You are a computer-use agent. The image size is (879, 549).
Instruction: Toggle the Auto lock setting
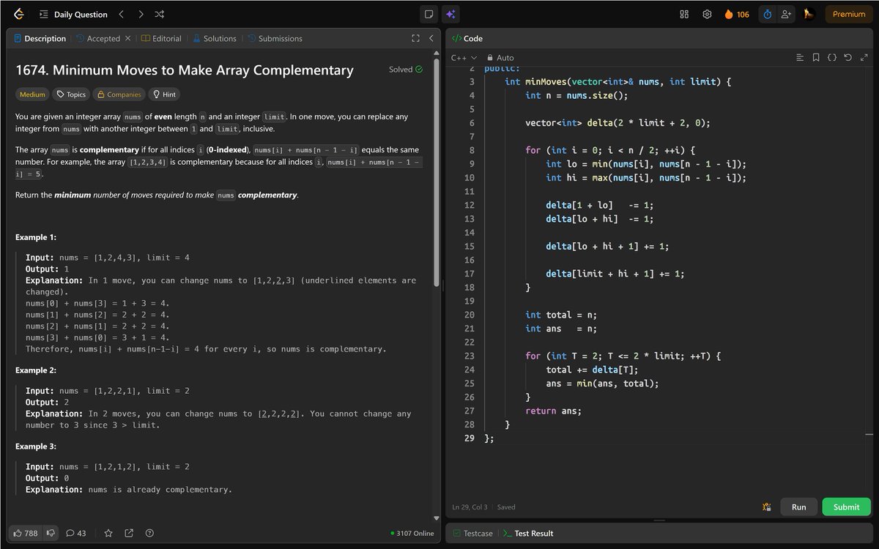pos(501,57)
